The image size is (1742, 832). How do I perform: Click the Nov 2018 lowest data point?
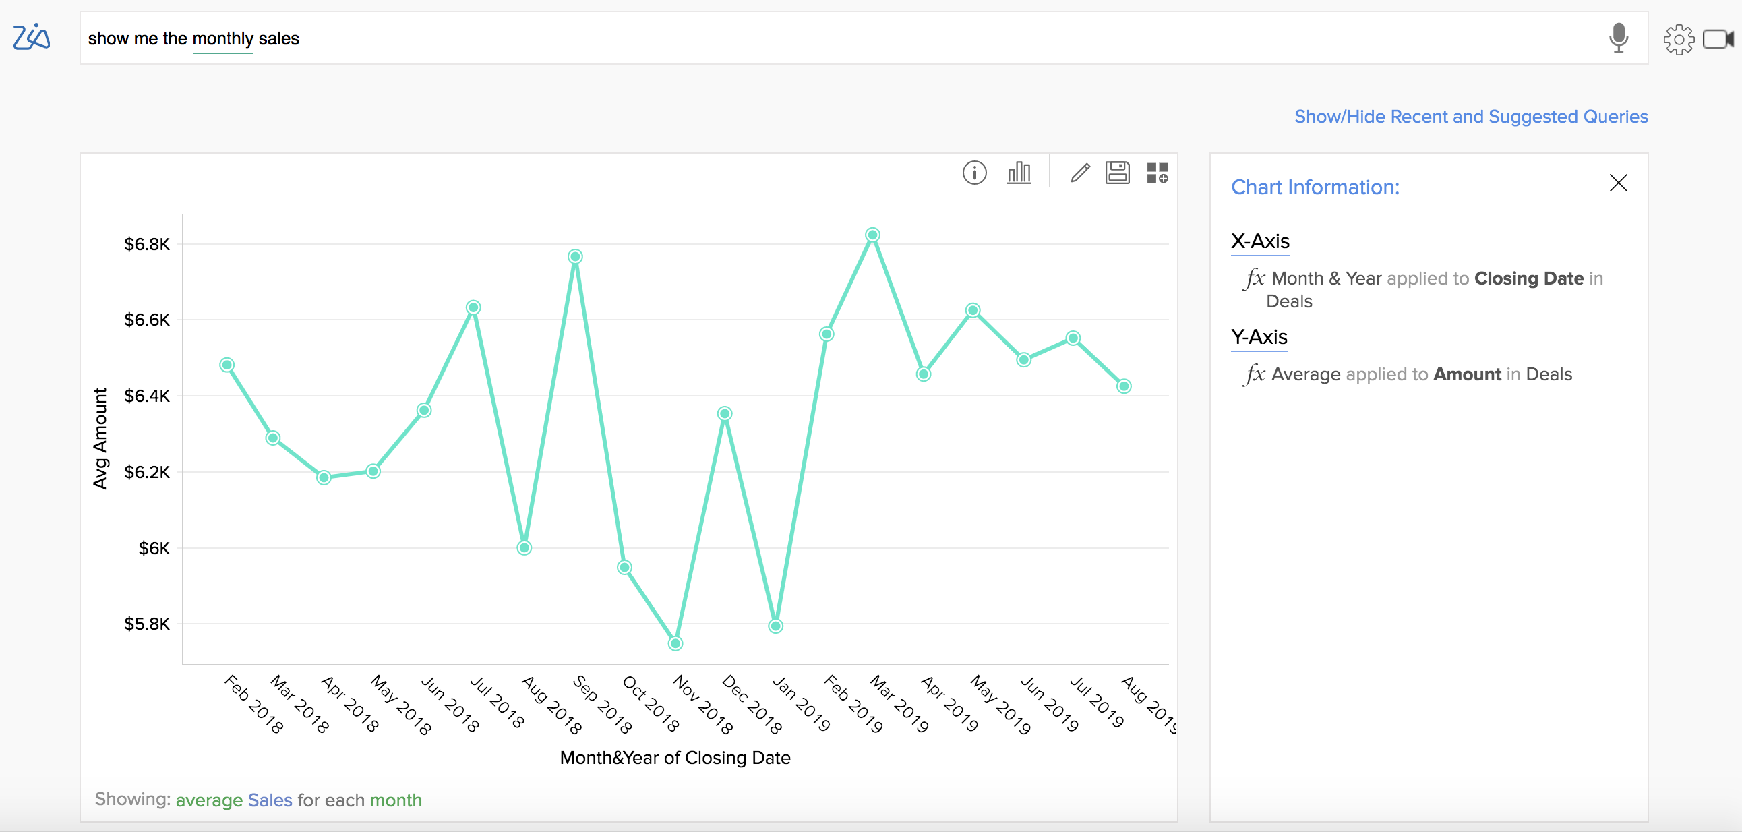tap(675, 643)
